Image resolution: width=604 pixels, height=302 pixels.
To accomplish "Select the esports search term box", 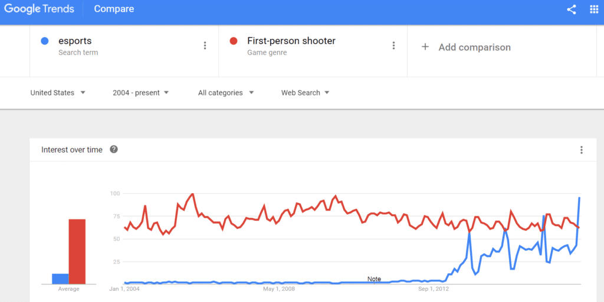I will click(x=124, y=51).
